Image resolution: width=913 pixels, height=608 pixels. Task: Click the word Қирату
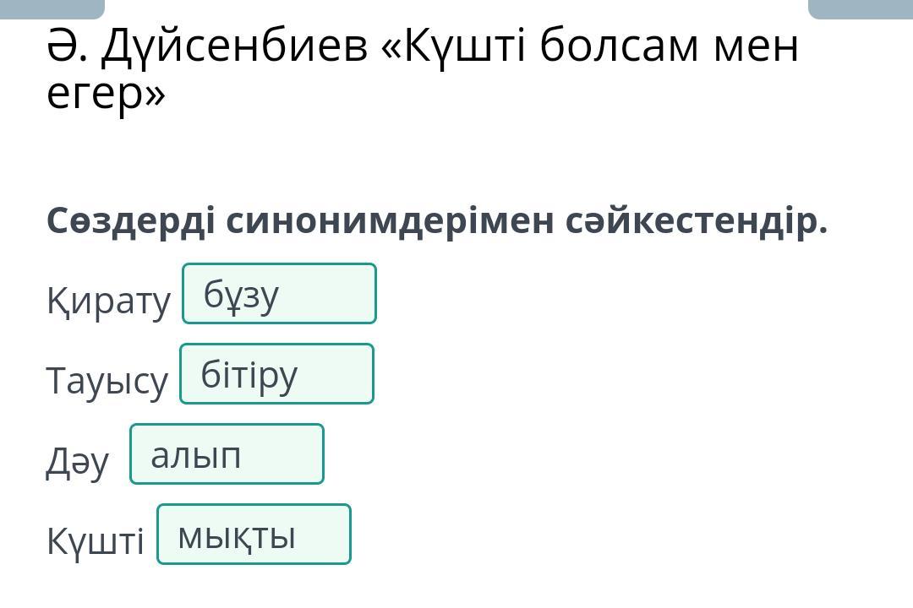tap(108, 301)
